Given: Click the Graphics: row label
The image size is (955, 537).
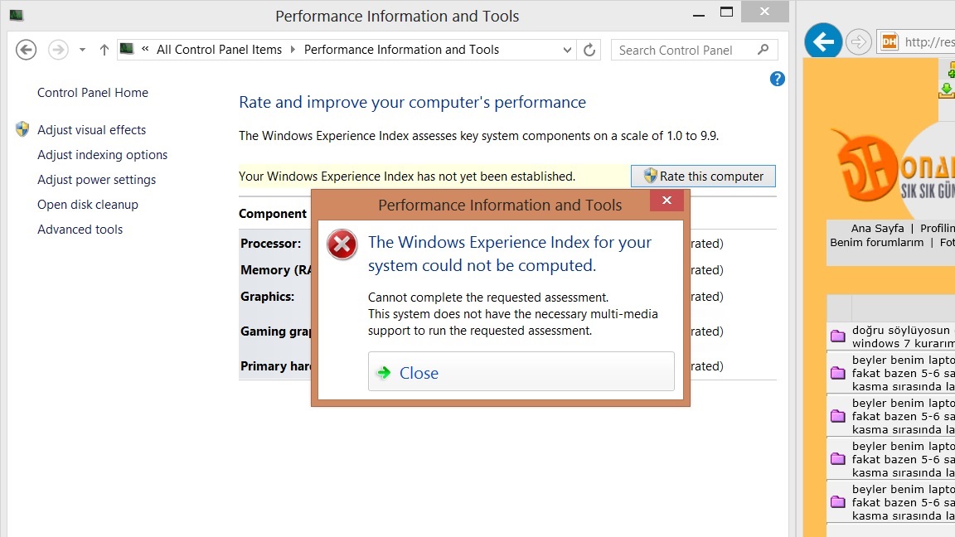Looking at the screenshot, I should [x=267, y=297].
